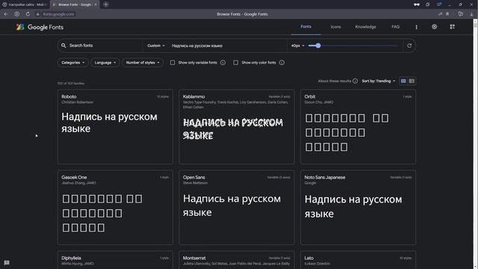Viewport: 478px width, 269px height.
Task: Open the Lato font card
Action: coord(358,260)
